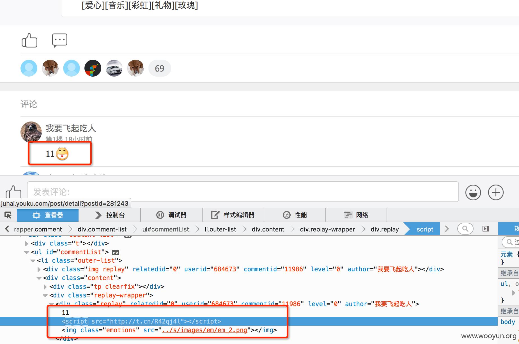
Task: Click the plus add-attachment button
Action: click(496, 192)
